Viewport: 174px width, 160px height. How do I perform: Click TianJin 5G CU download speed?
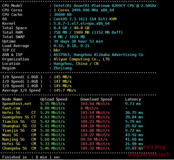click(x=95, y=121)
